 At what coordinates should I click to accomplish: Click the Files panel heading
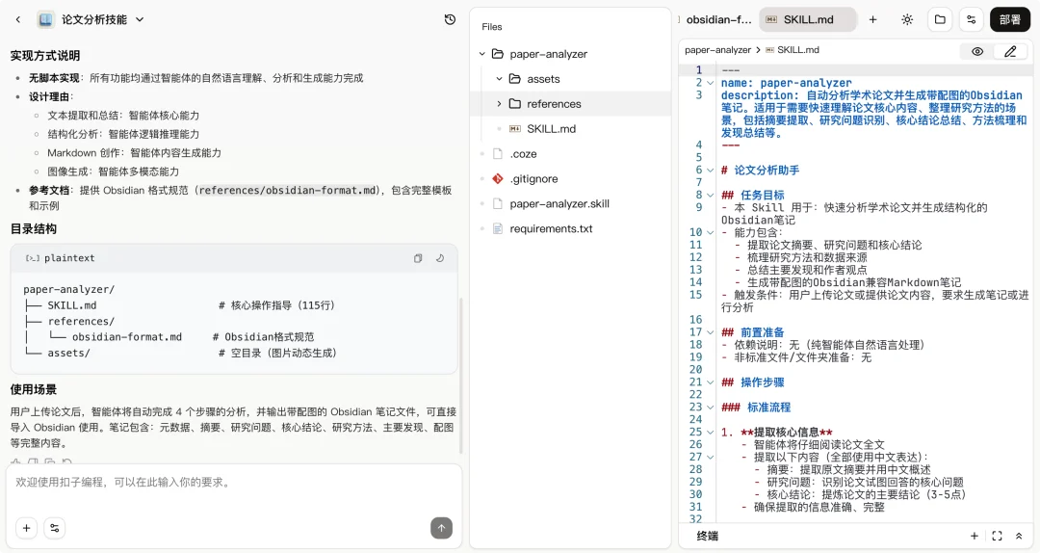coord(491,27)
